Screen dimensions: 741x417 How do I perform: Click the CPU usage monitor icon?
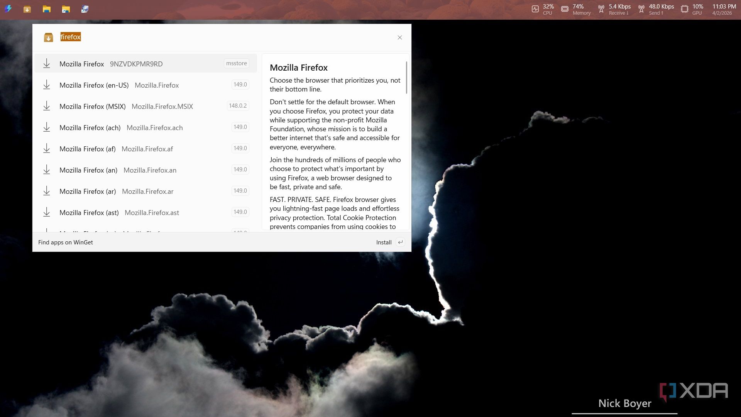point(535,9)
